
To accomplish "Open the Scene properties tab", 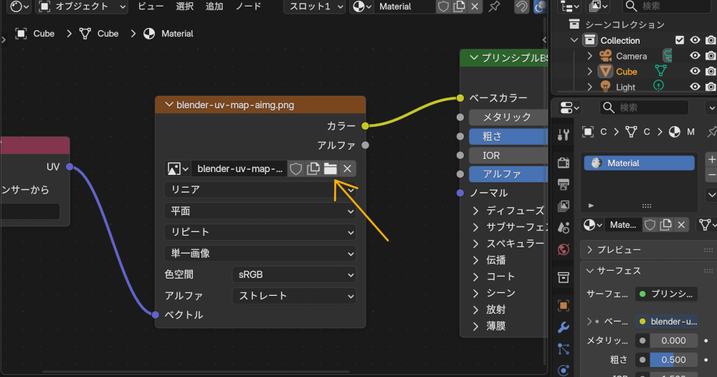I will (564, 227).
